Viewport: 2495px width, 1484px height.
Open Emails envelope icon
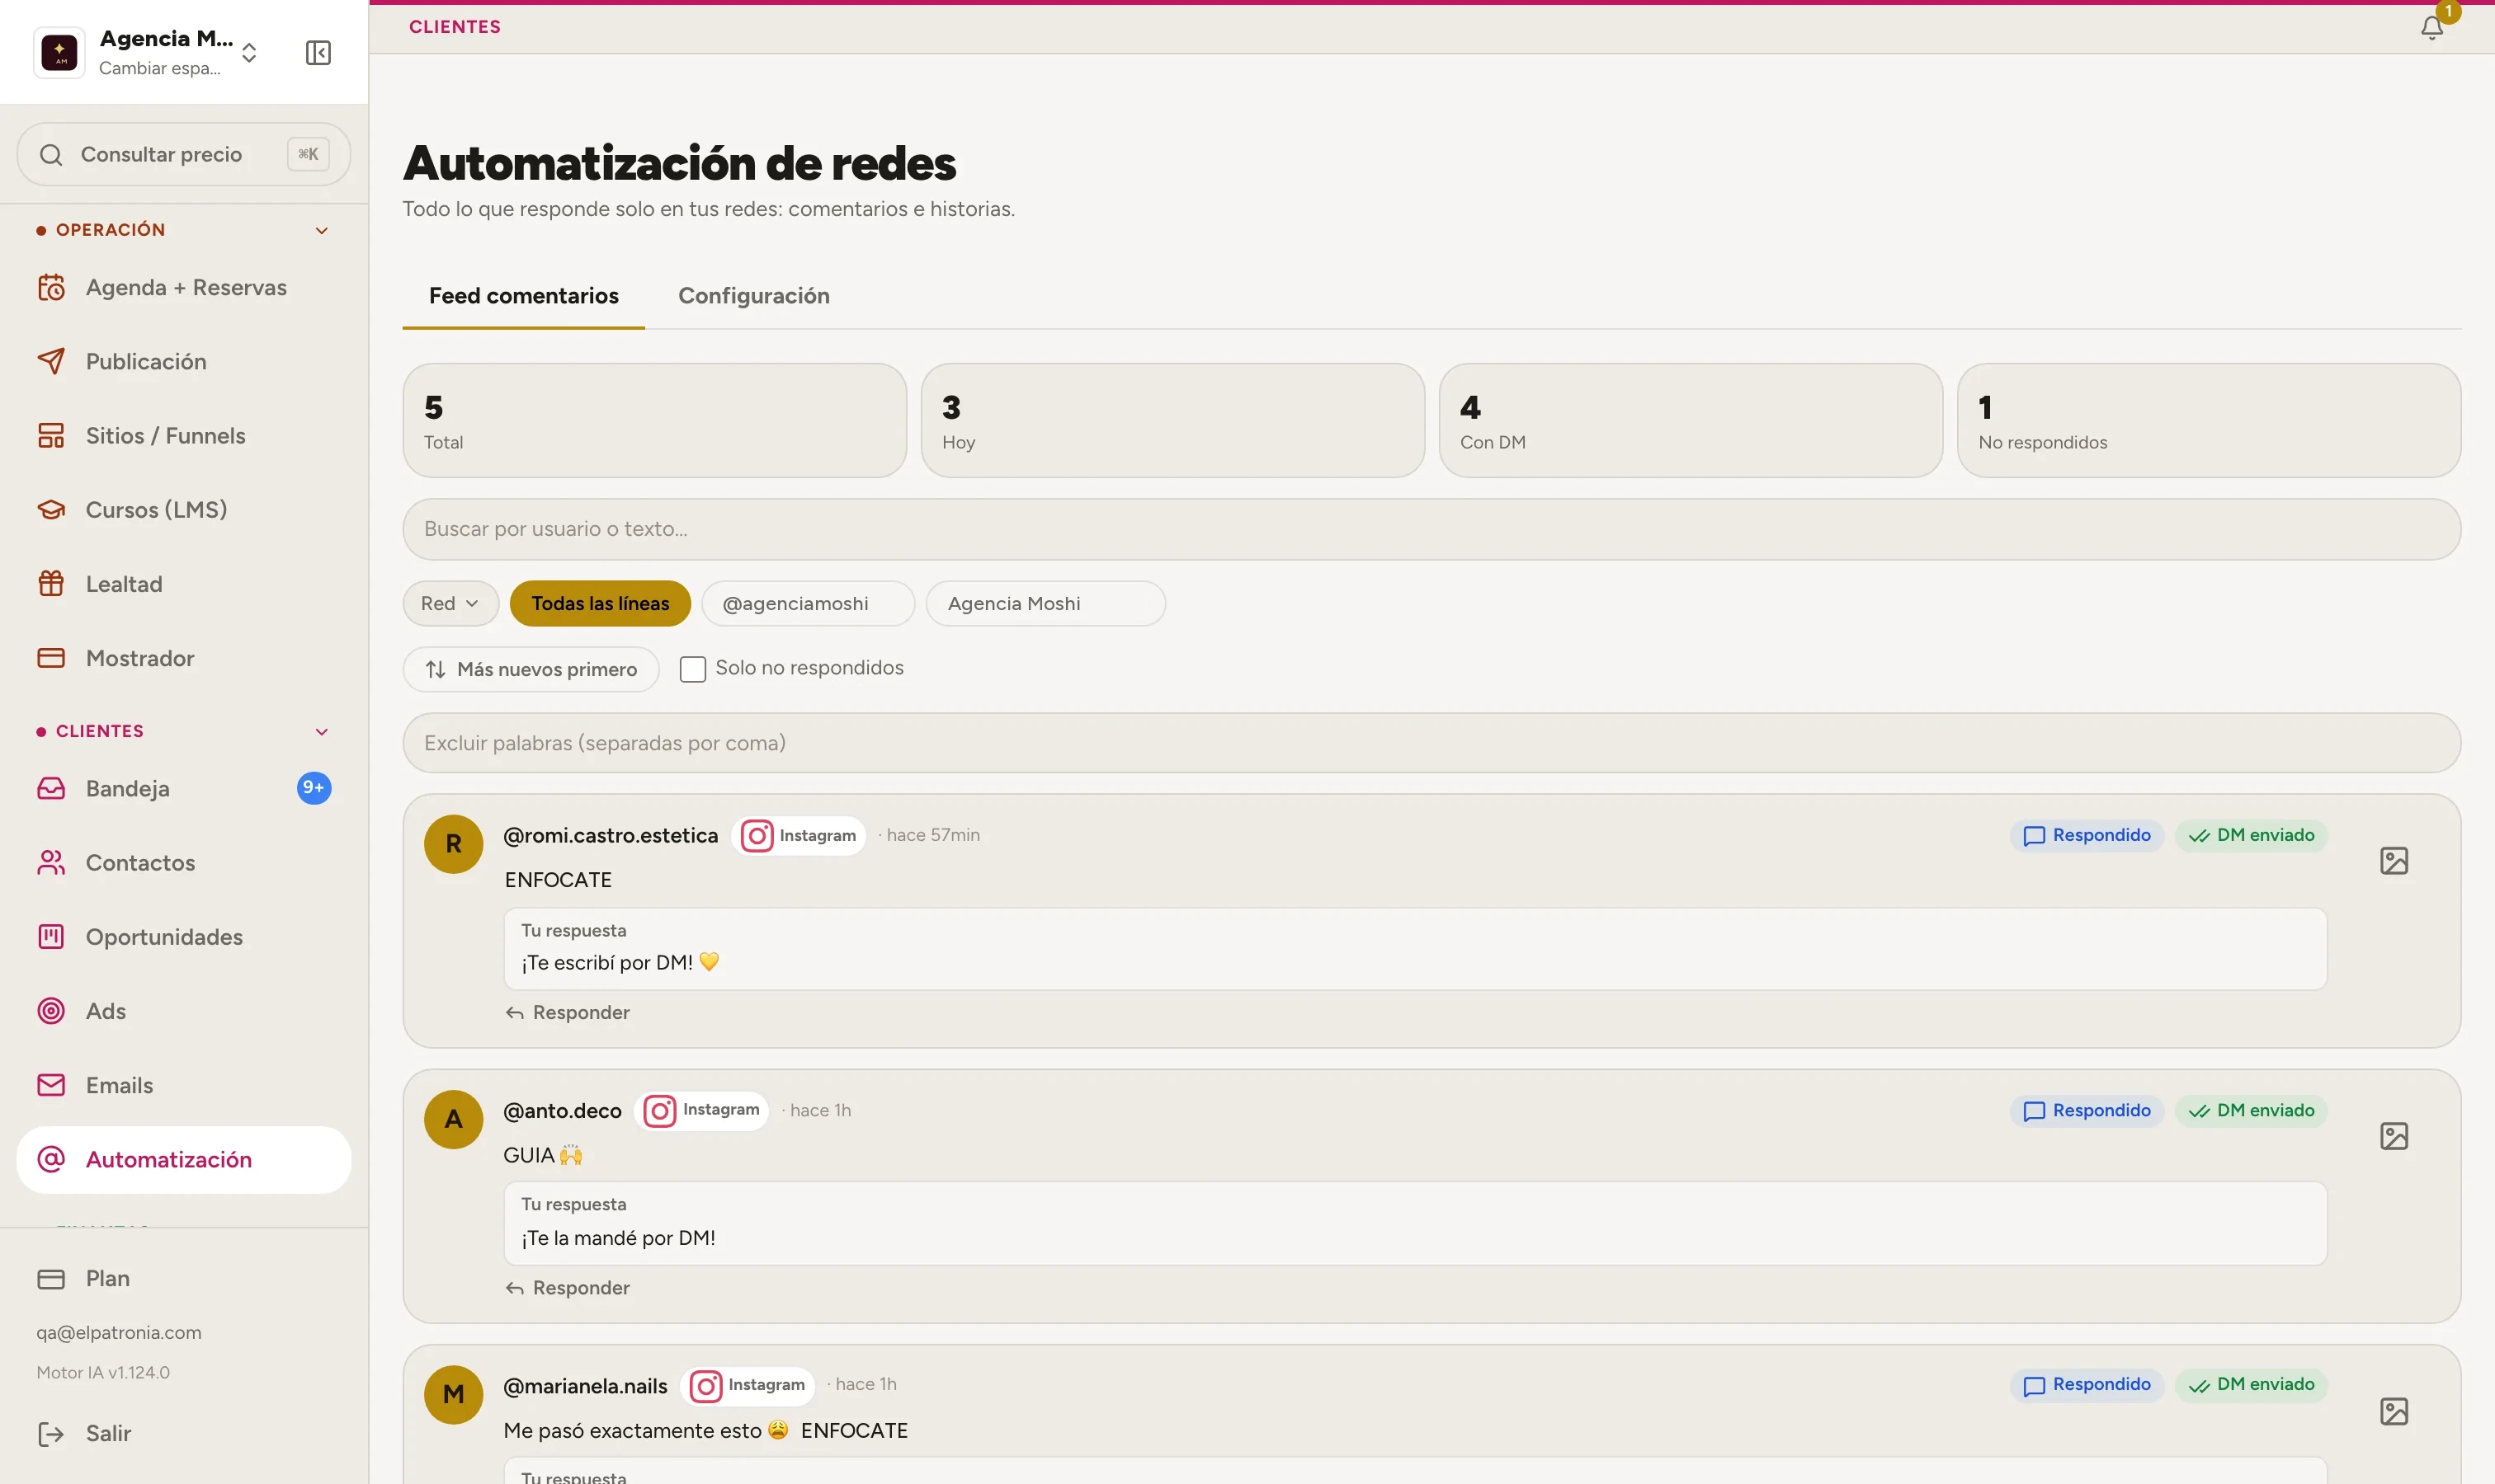(51, 1085)
